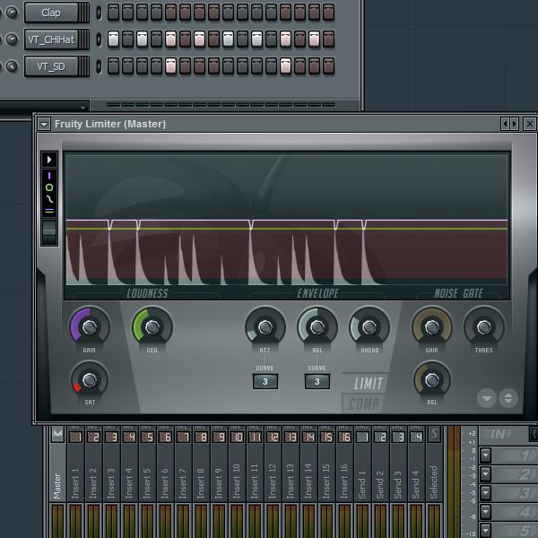Click the play arrow display control in limiter
Viewport: 538px width, 538px height.
tap(49, 160)
